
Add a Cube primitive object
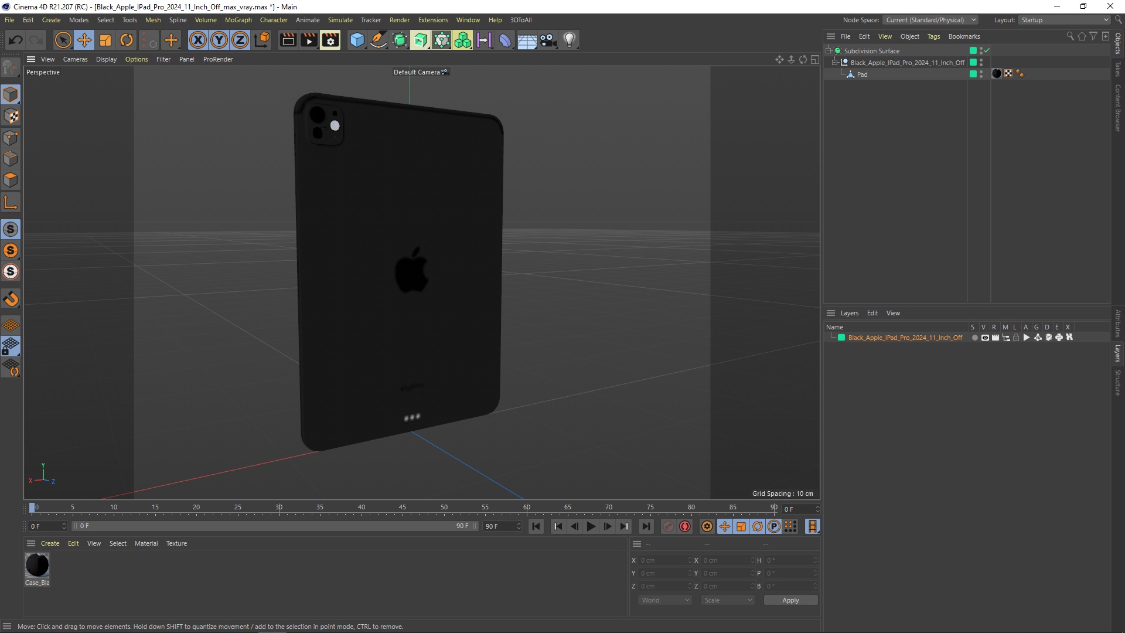tap(357, 40)
